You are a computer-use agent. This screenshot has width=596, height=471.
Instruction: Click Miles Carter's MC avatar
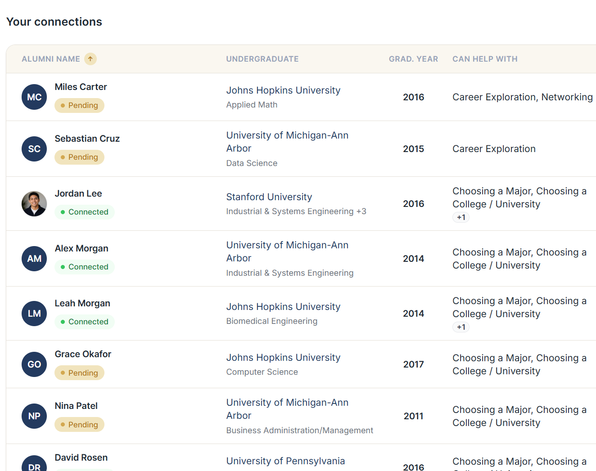pyautogui.click(x=34, y=97)
